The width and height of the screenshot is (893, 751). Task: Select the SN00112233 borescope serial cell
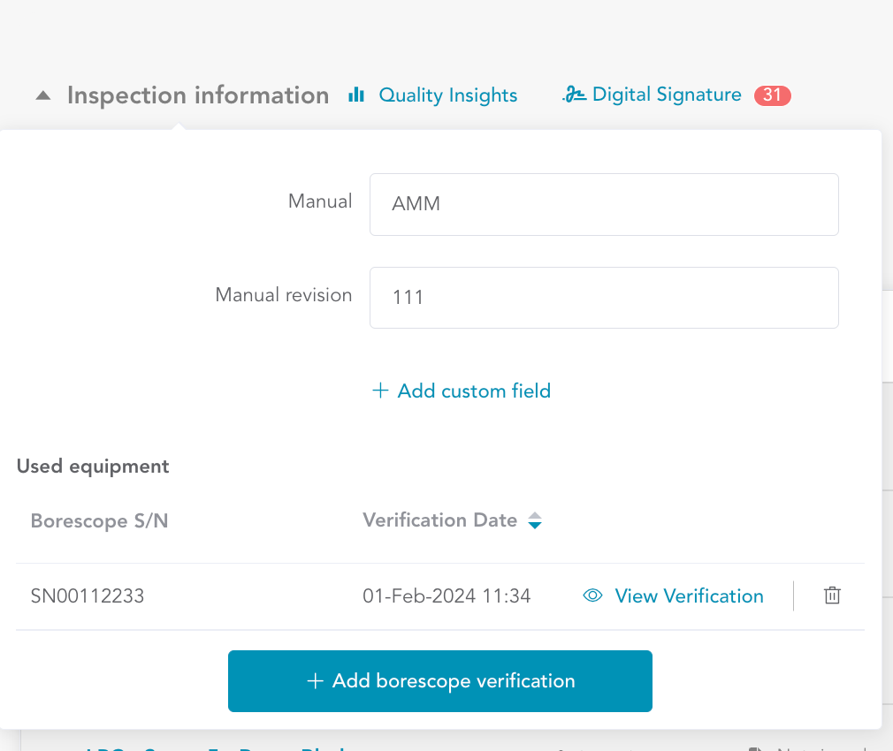click(x=88, y=596)
